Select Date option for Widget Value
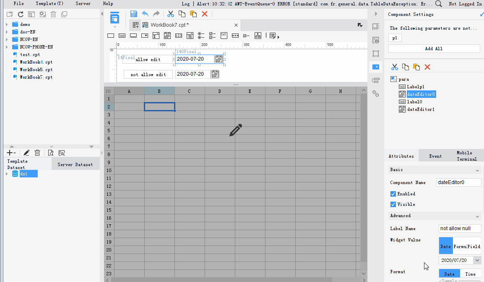484x282 pixels. coord(446,246)
